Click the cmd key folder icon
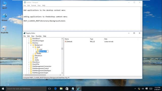Viewport: 162px width, 91px height. coord(38,49)
